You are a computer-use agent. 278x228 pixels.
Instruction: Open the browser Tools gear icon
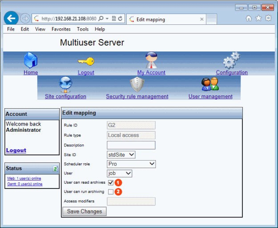(x=268, y=18)
